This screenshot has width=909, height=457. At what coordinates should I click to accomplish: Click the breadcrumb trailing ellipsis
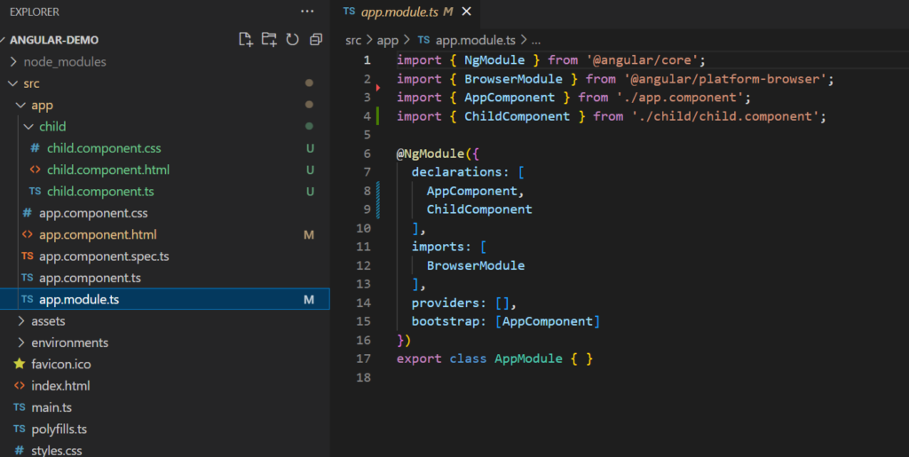(x=535, y=41)
